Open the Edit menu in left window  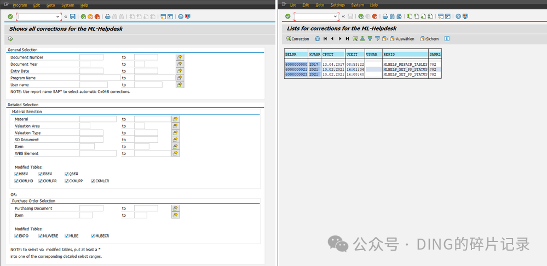pyautogui.click(x=37, y=5)
